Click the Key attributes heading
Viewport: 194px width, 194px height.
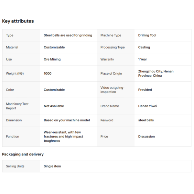point(18,21)
